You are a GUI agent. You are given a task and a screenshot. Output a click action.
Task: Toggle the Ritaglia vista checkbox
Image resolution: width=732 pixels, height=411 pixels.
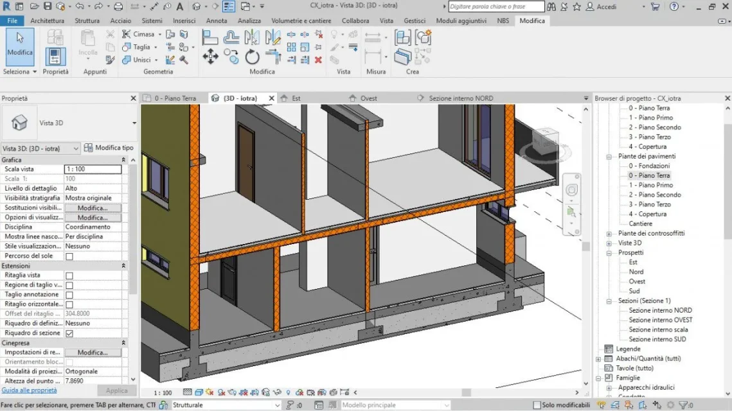69,275
